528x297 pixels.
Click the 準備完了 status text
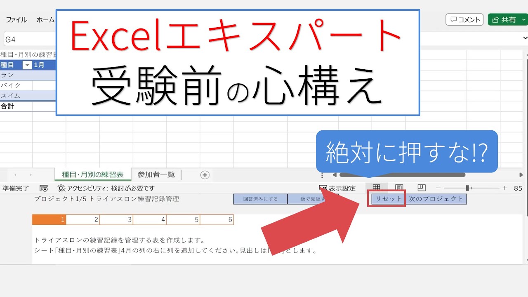pyautogui.click(x=16, y=188)
